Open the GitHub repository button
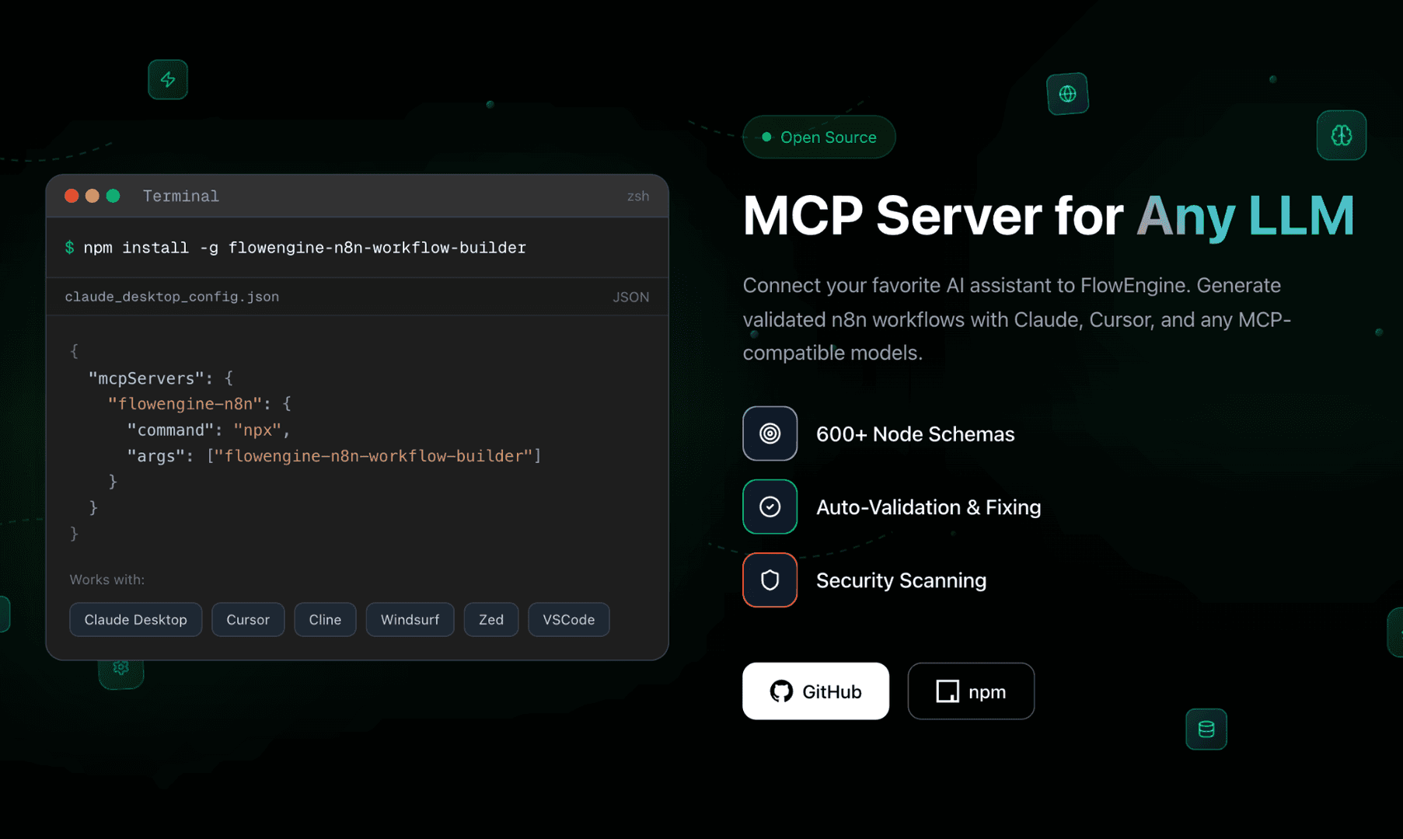 click(815, 691)
